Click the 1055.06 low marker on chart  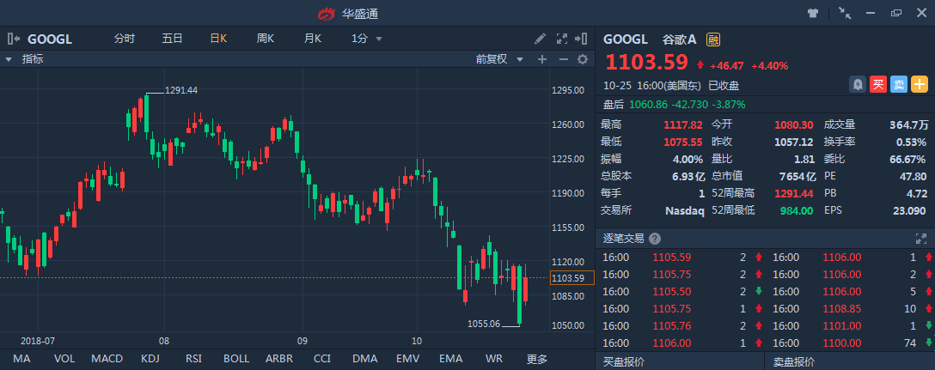pyautogui.click(x=484, y=325)
